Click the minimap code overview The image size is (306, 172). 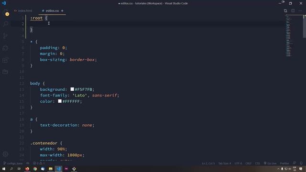pyautogui.click(x=289, y=36)
